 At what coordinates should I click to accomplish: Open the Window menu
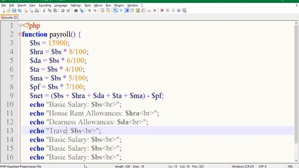point(133,5)
